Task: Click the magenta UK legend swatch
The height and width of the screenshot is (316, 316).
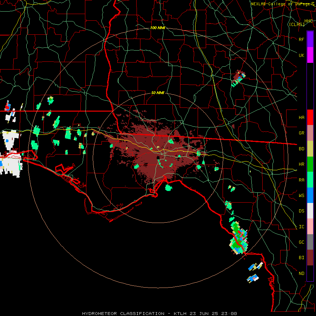Action: coord(310,55)
